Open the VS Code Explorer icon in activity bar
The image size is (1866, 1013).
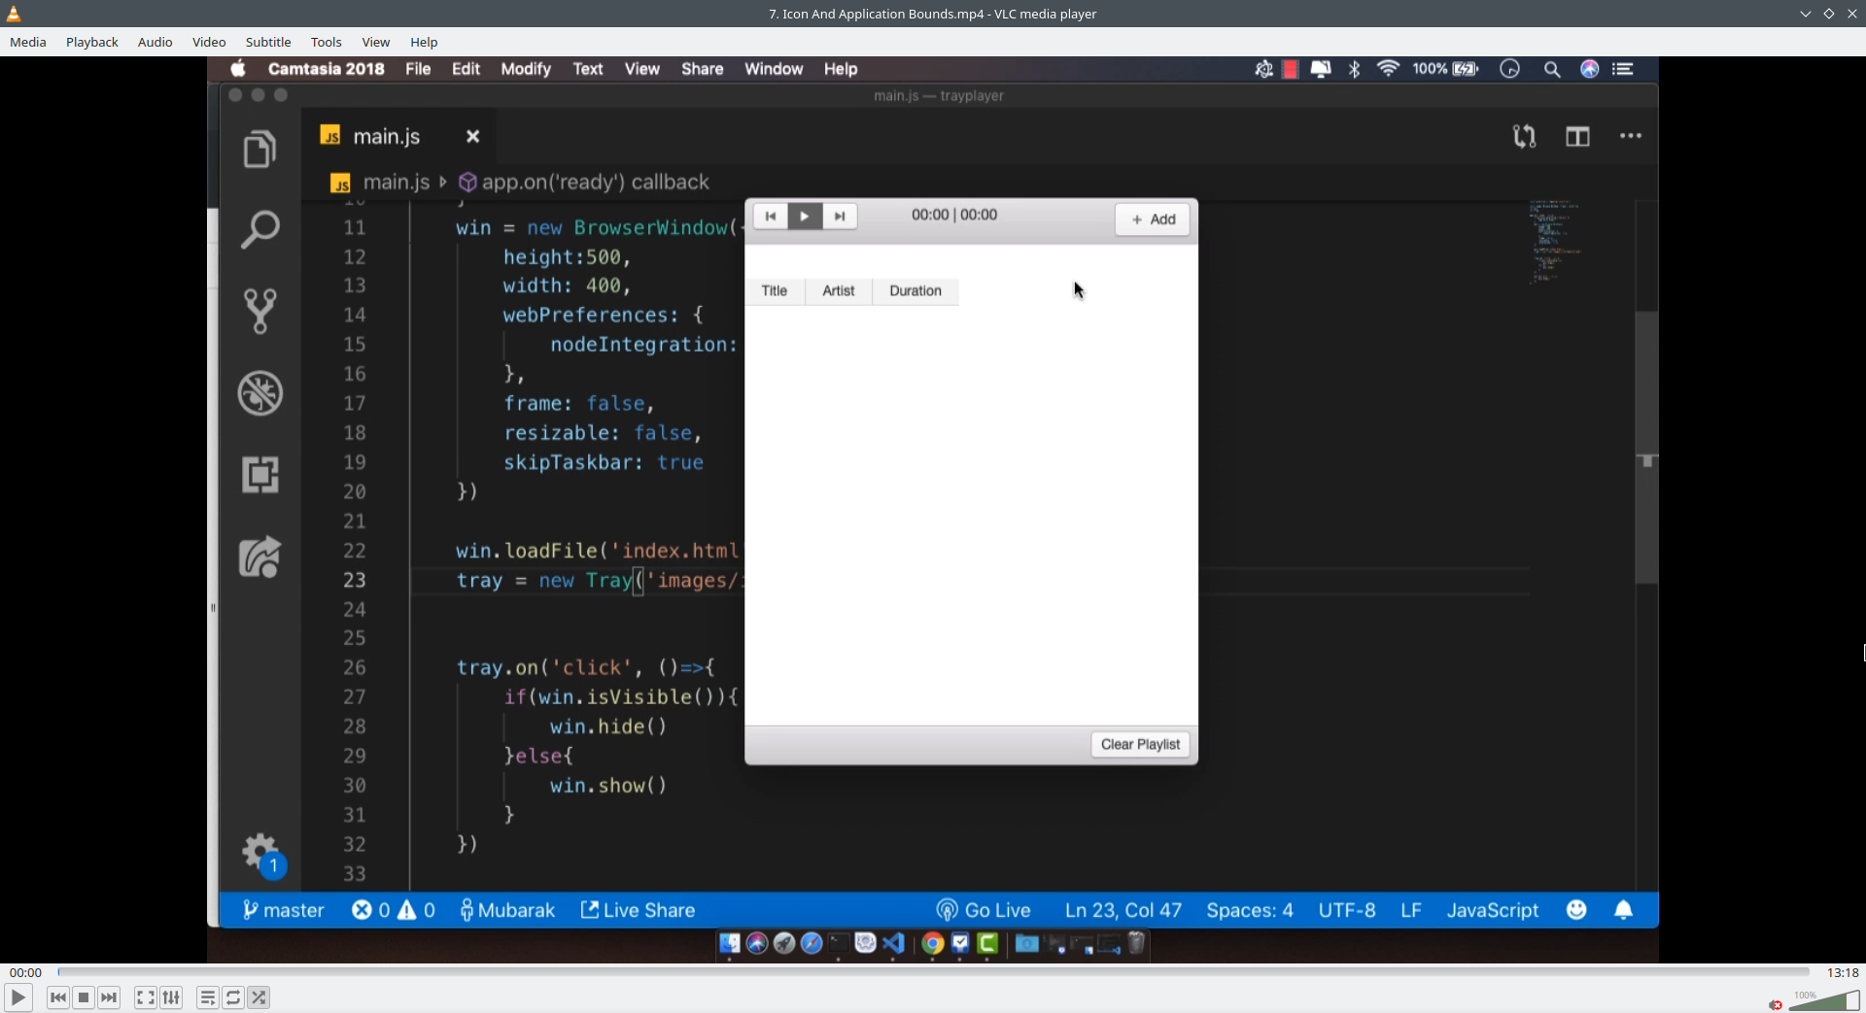259,149
